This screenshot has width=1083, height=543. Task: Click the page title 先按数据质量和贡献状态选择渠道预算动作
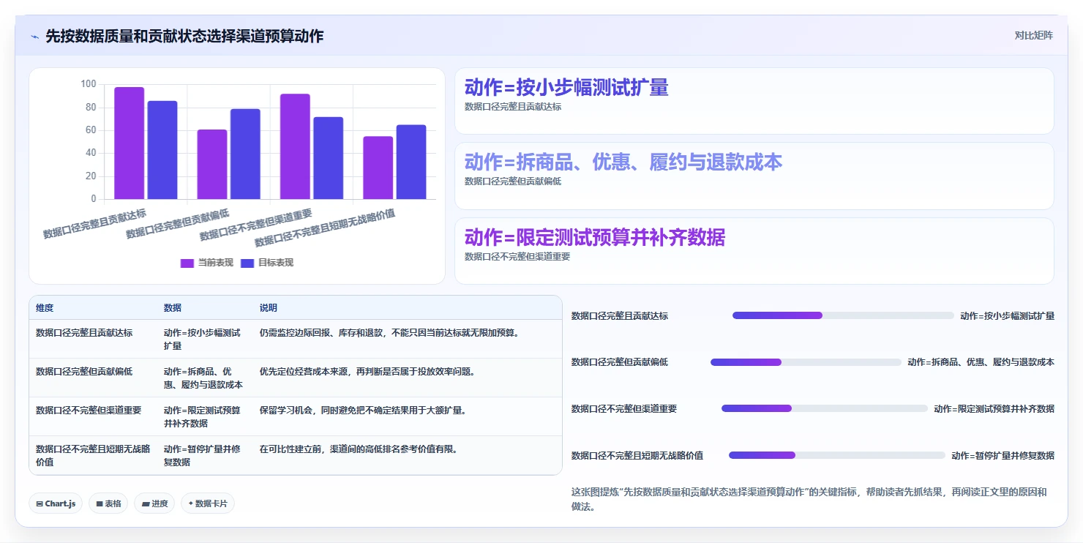point(184,37)
